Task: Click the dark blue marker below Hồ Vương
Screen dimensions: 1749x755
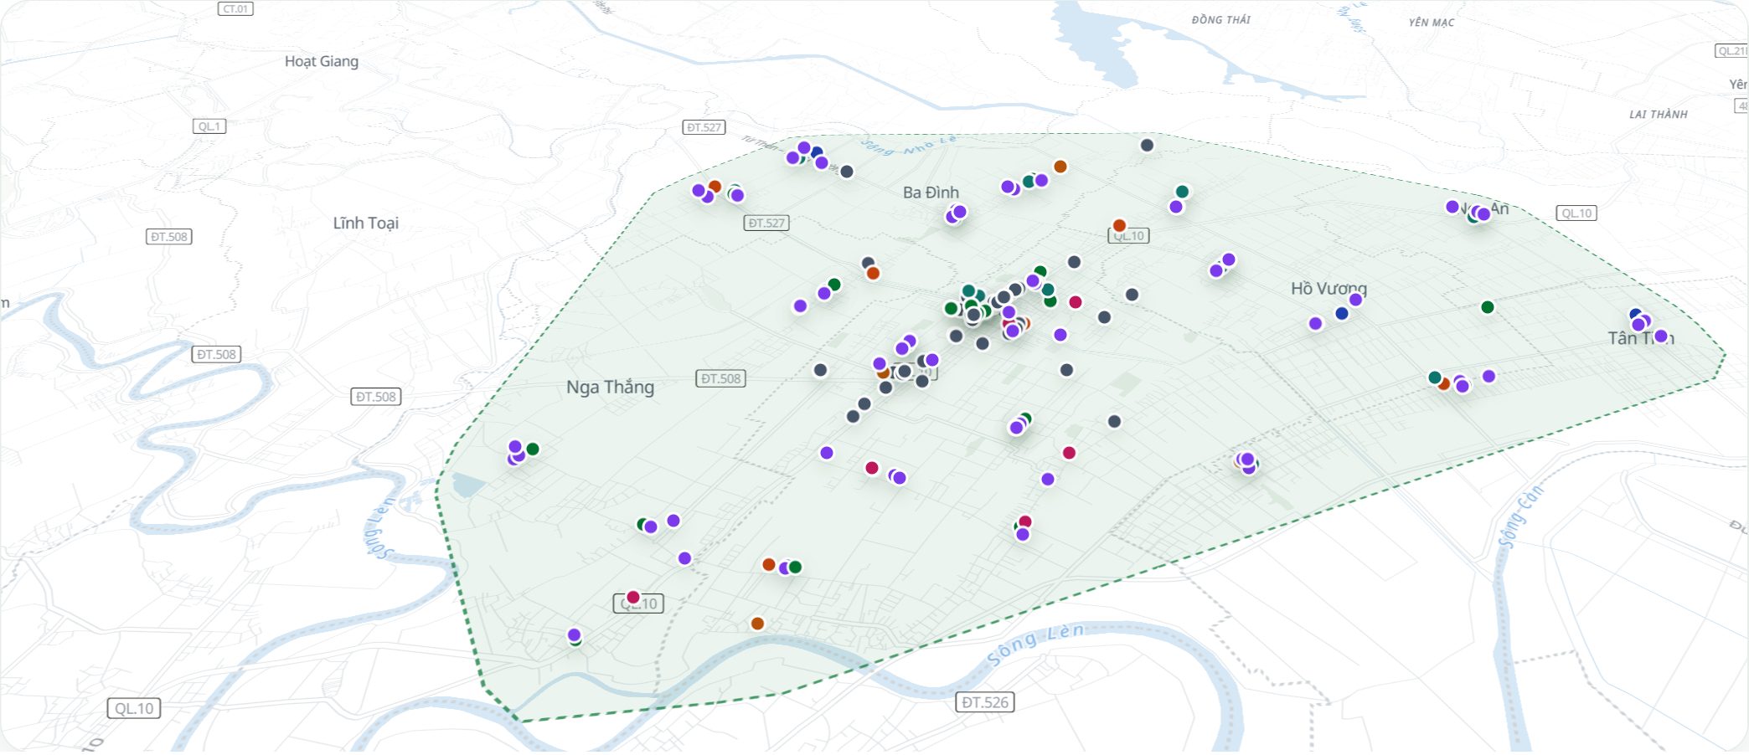Action: (1342, 313)
